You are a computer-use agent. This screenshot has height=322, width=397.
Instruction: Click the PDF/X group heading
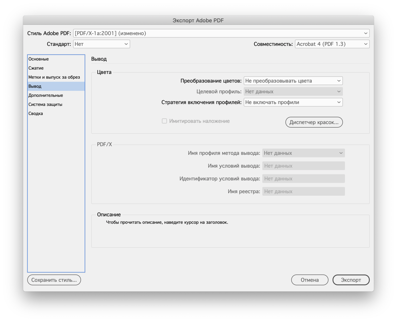[x=104, y=144]
